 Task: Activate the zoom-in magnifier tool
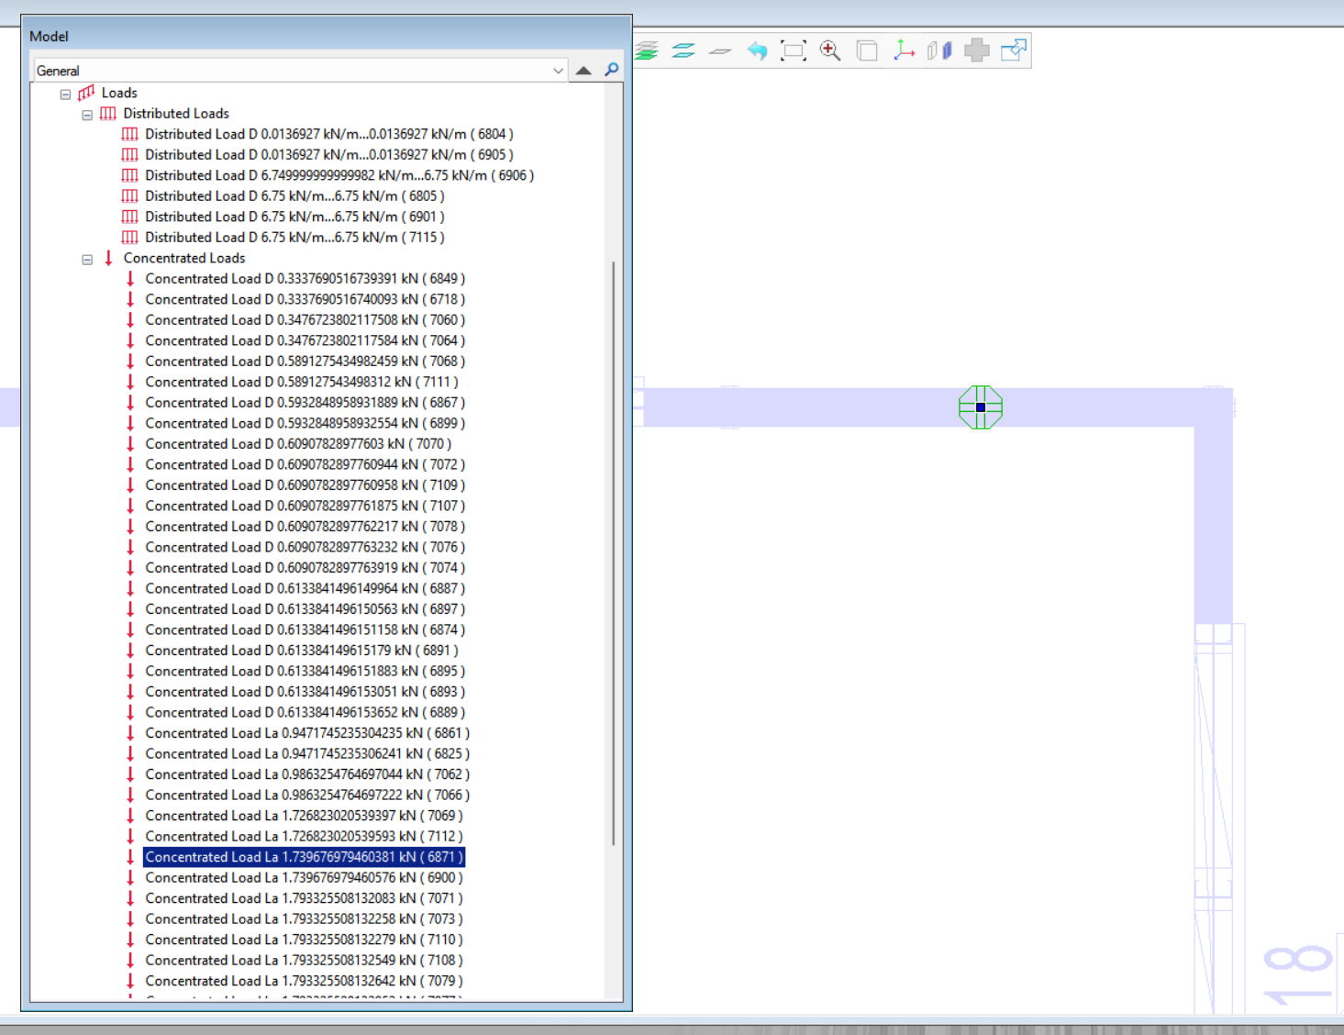click(830, 51)
